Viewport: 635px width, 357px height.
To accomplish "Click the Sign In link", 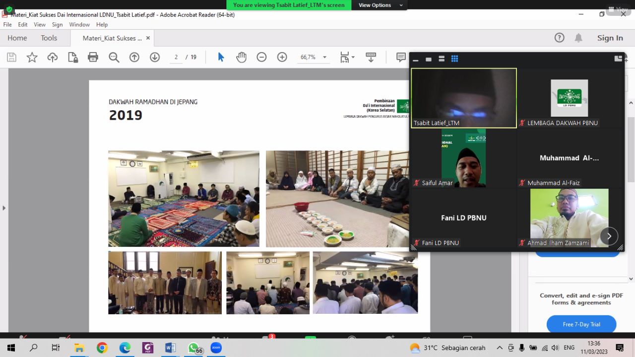I will (x=610, y=38).
